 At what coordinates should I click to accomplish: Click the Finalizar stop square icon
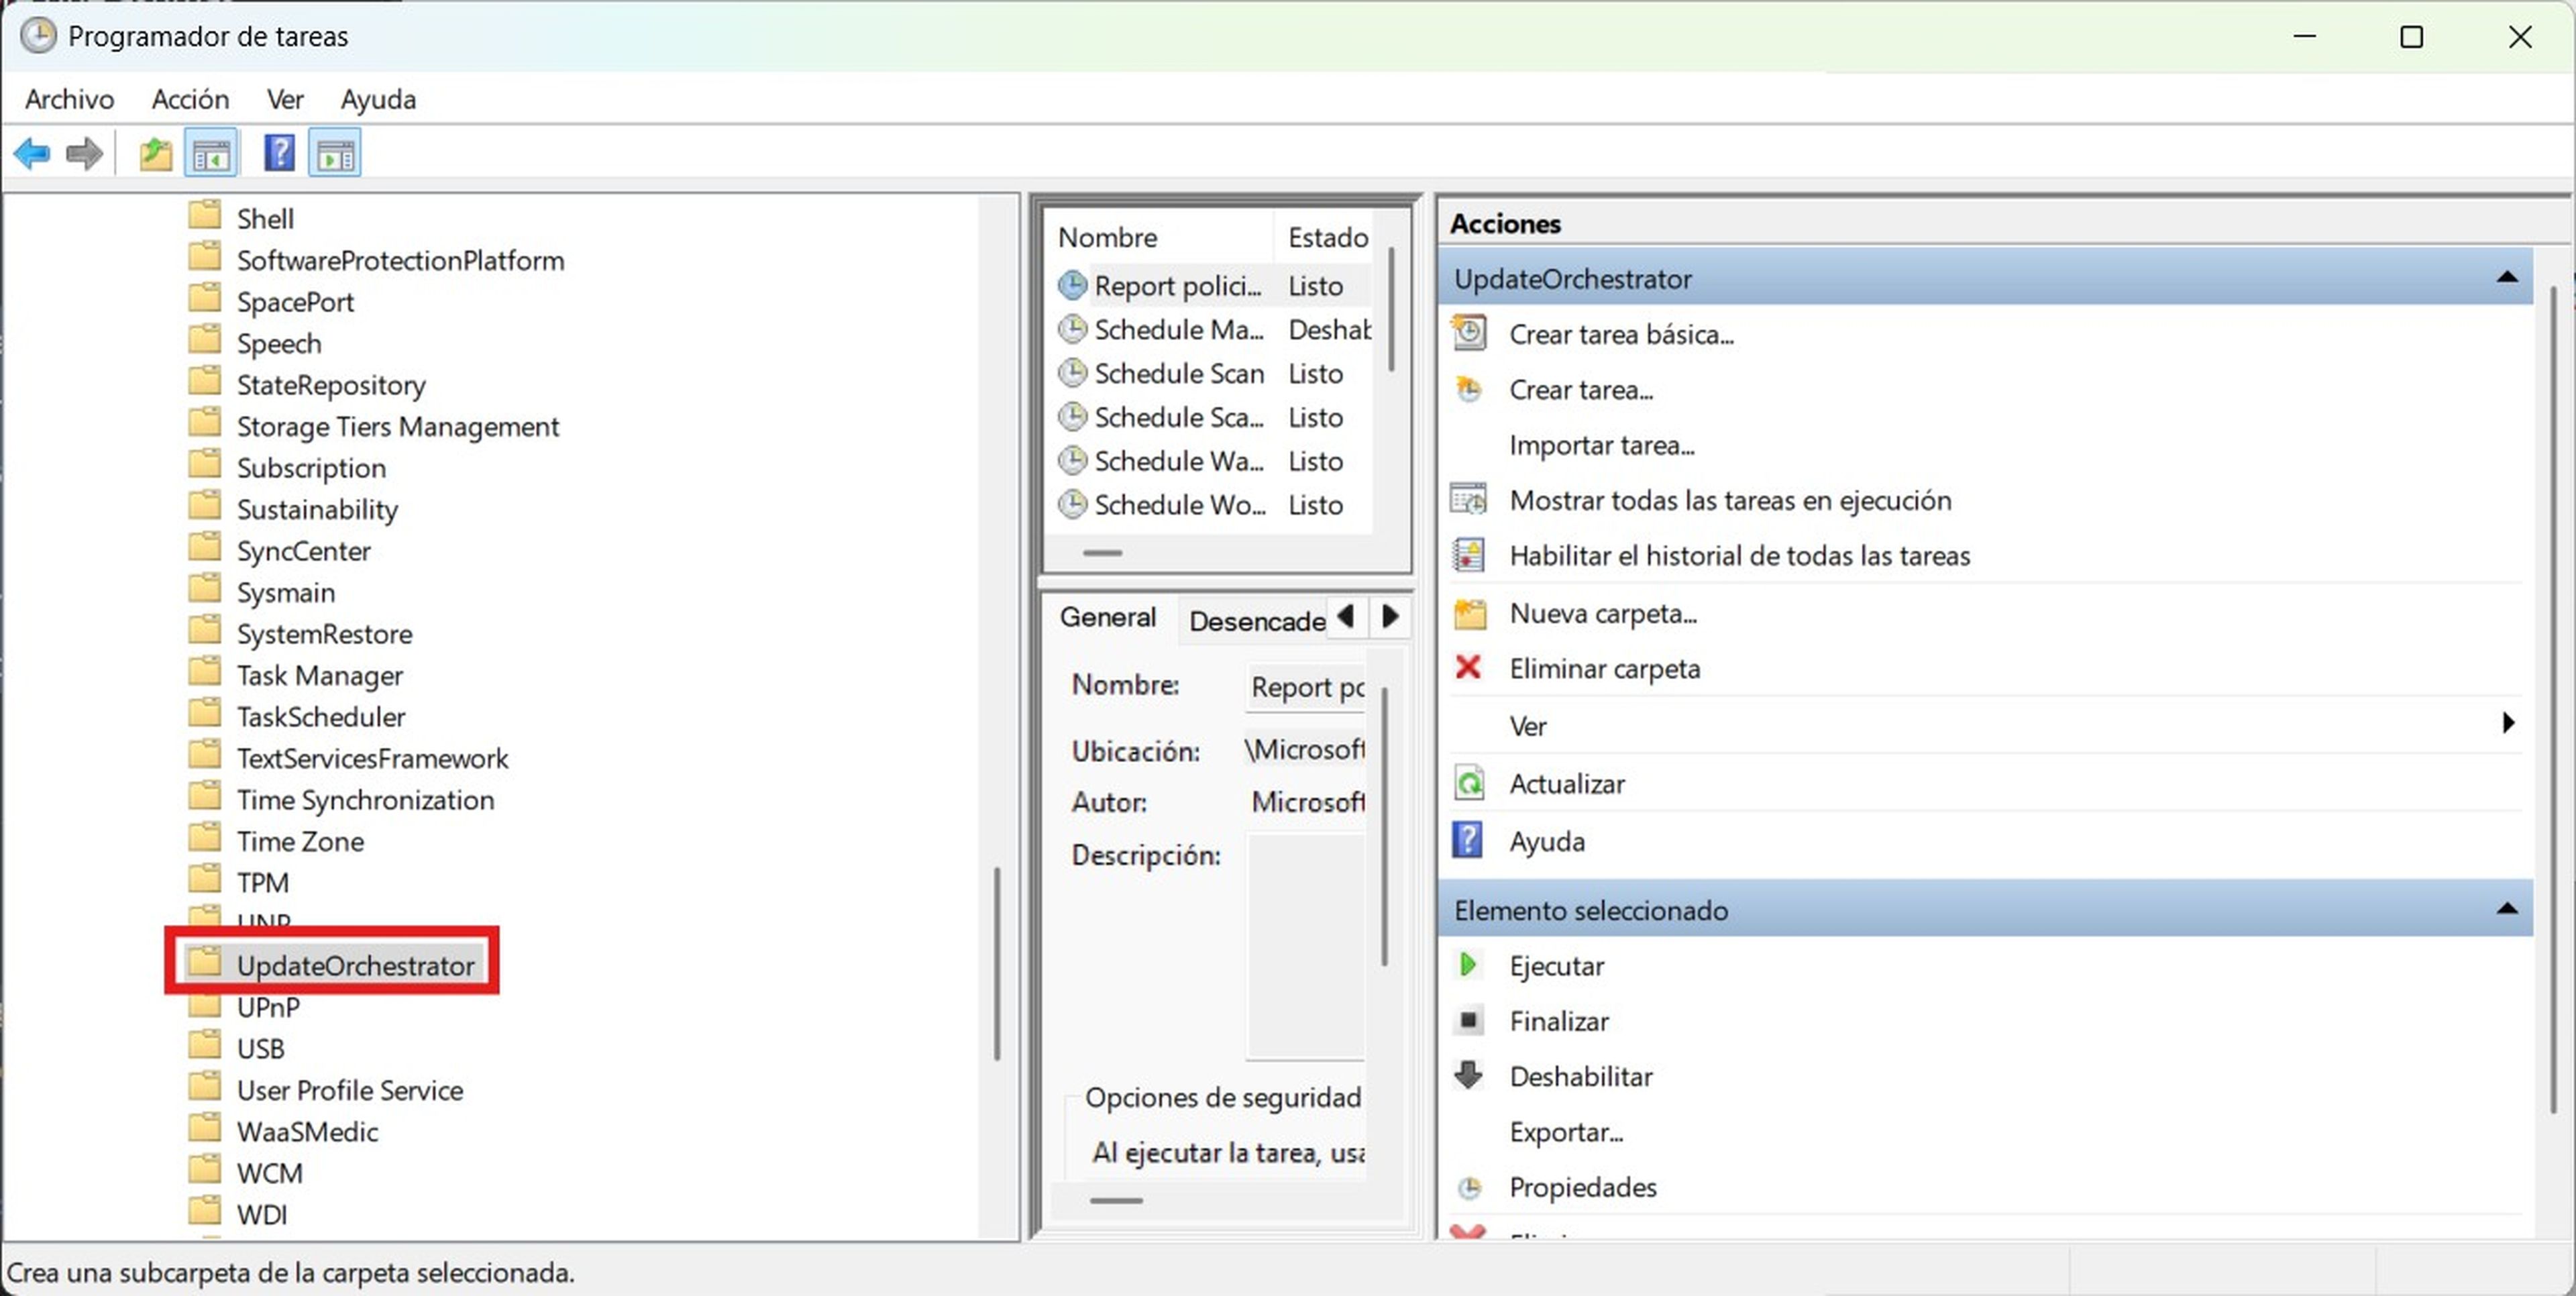[1468, 1020]
